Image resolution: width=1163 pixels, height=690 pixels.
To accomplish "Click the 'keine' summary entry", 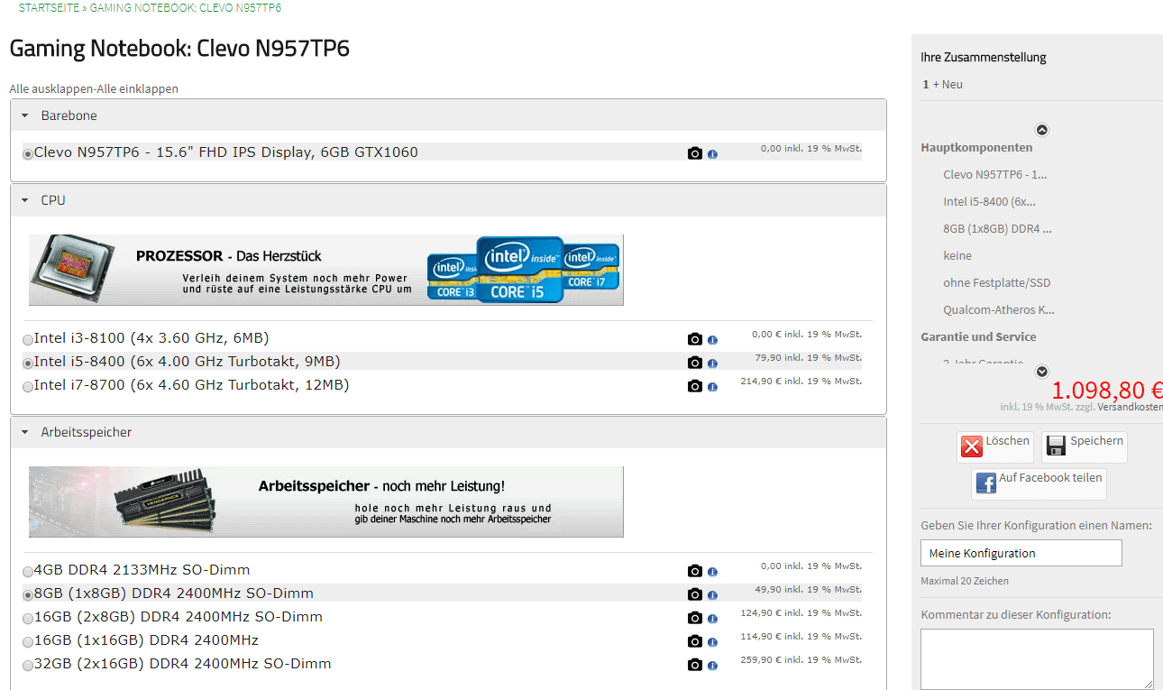I will click(x=957, y=256).
